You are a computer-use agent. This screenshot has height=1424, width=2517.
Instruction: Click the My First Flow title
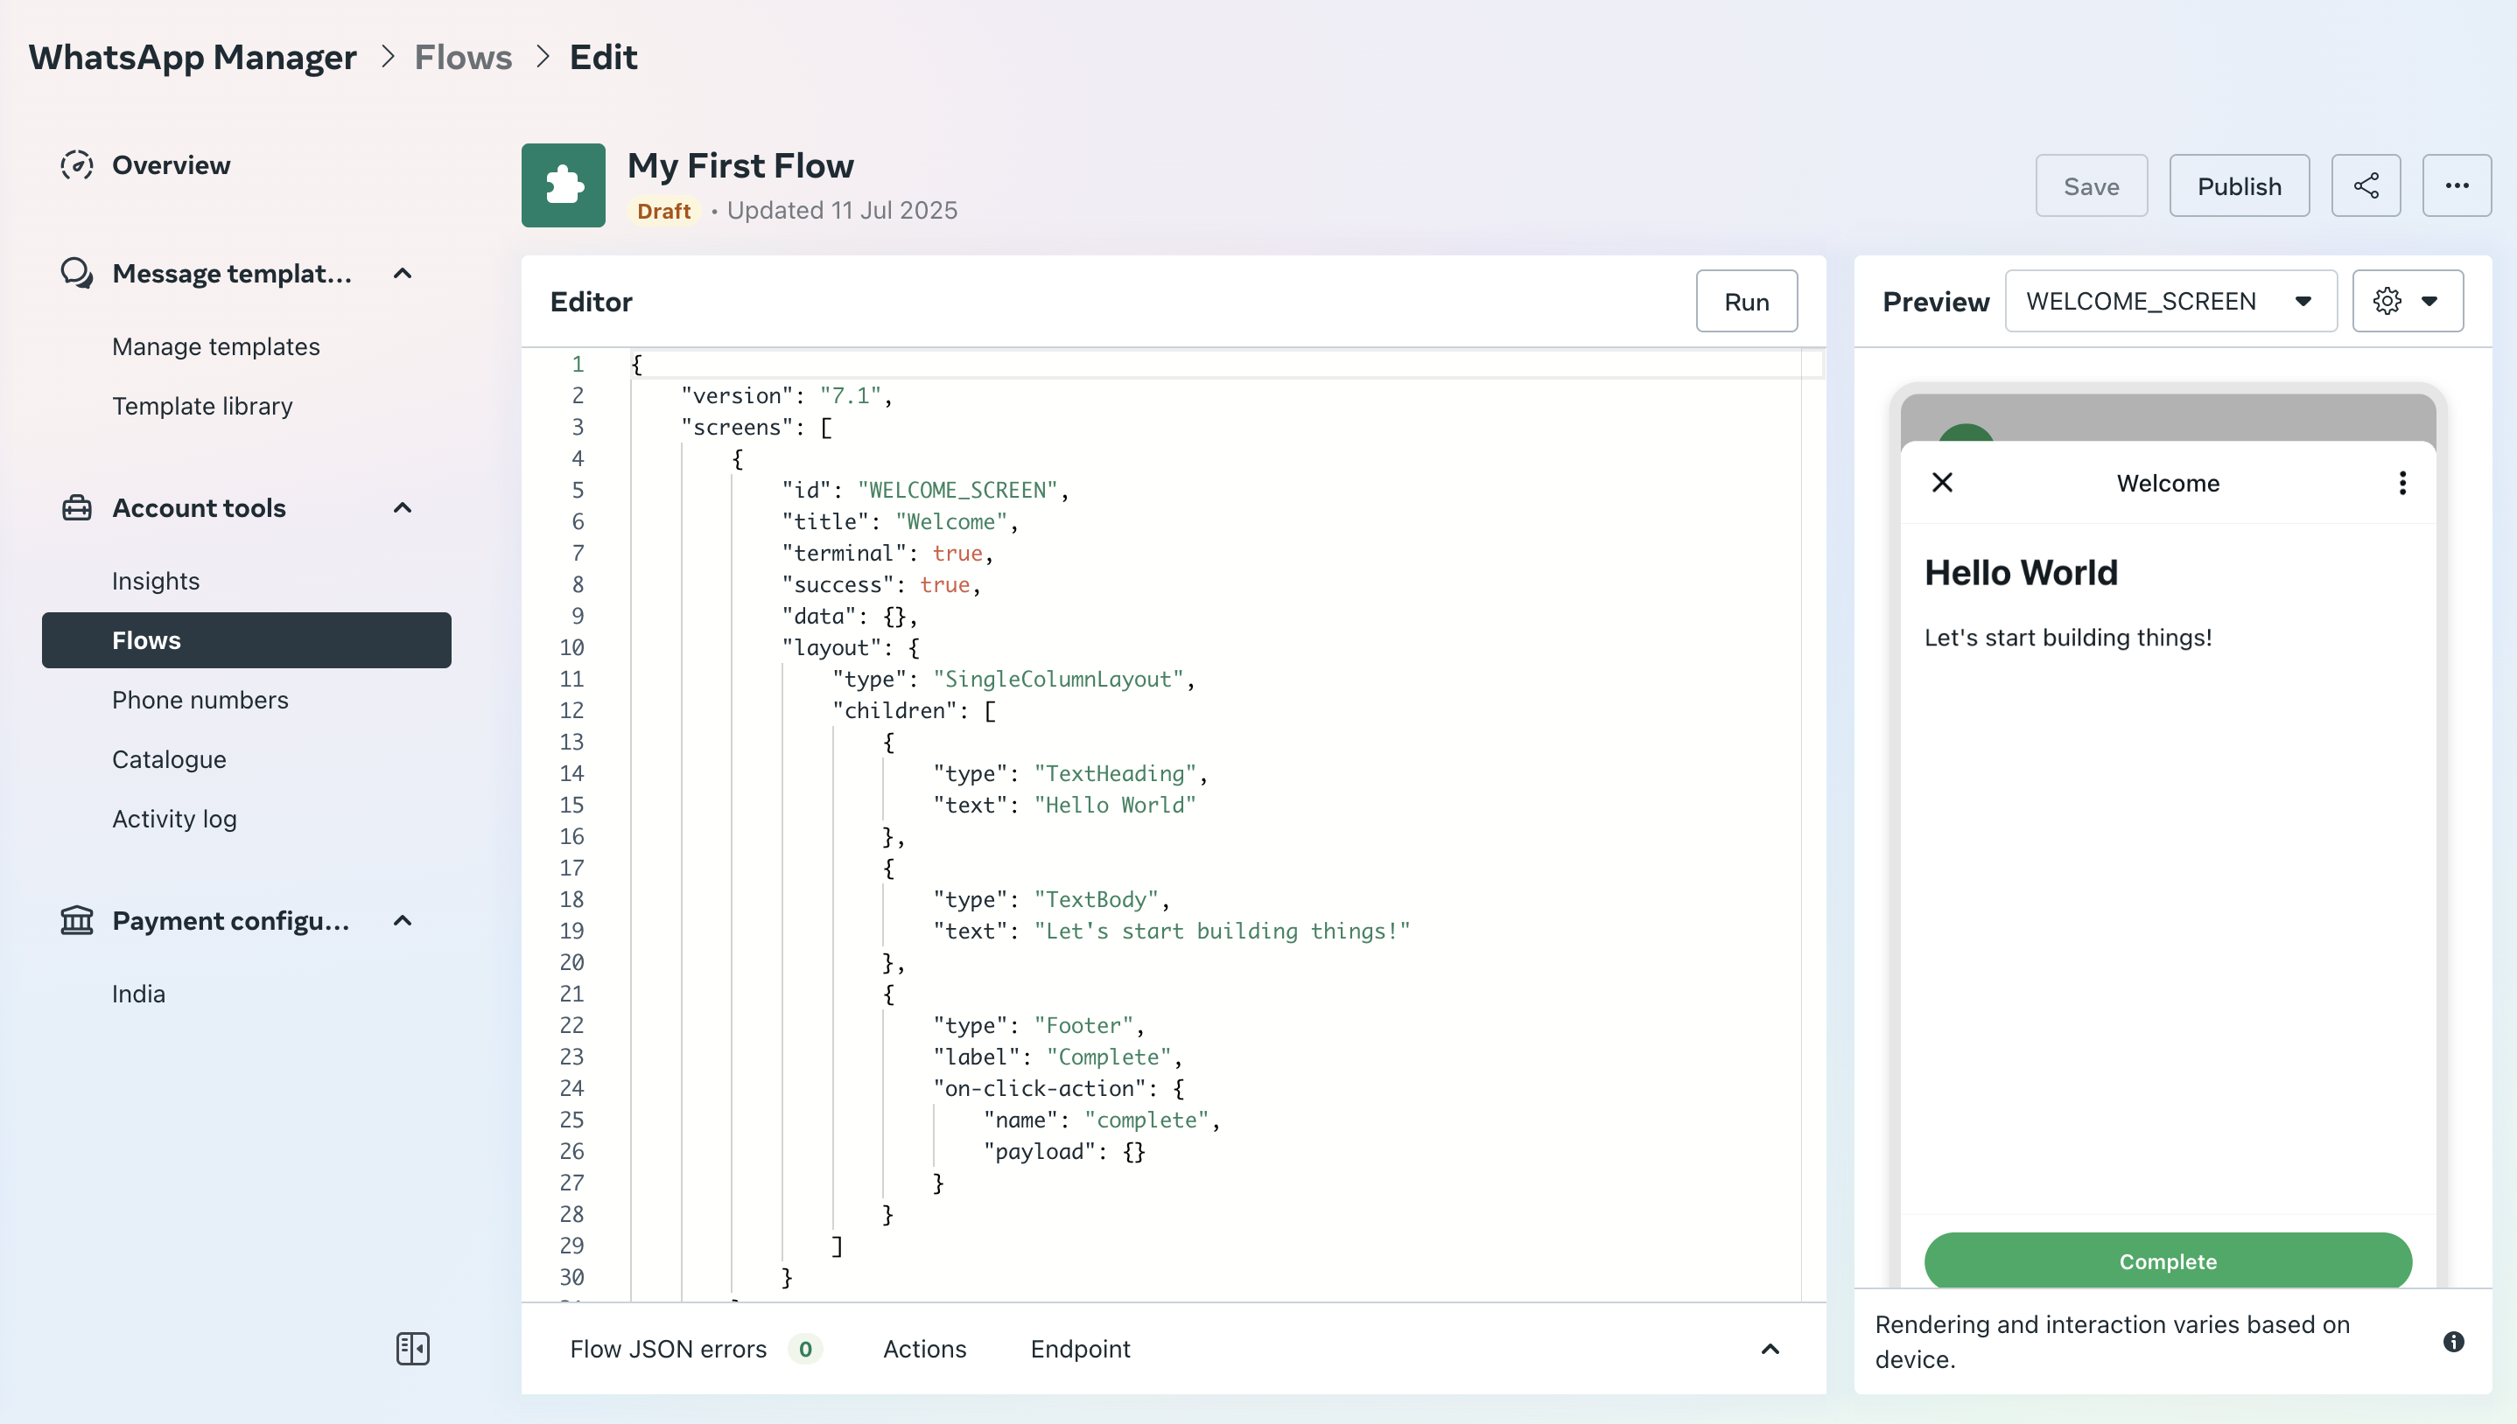740,165
